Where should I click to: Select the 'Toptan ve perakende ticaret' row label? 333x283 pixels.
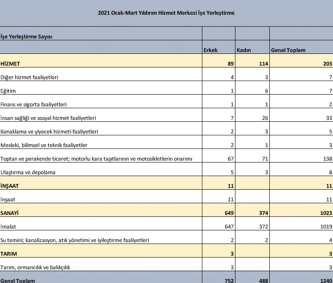point(97,159)
